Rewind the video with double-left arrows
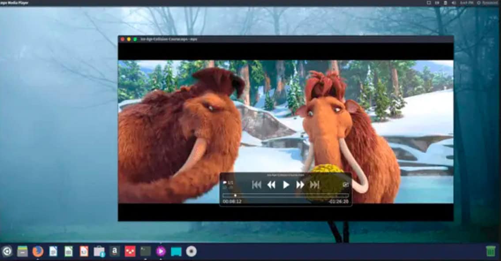 click(x=271, y=185)
